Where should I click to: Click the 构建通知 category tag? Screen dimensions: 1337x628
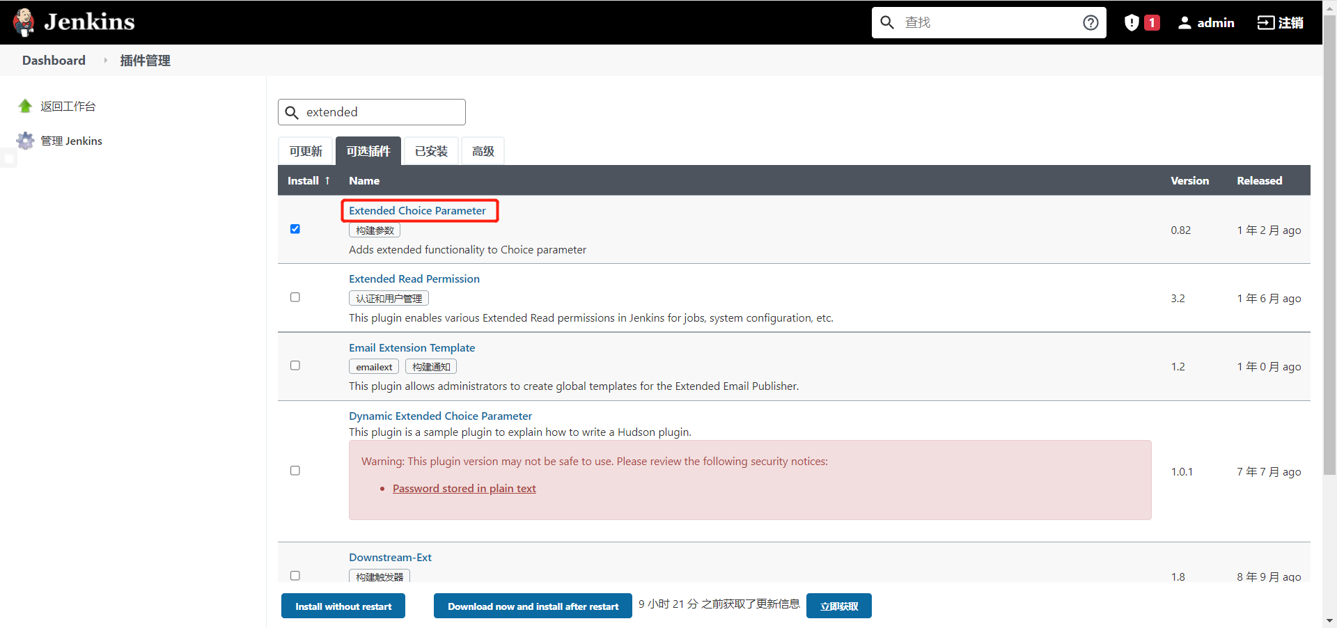pyautogui.click(x=431, y=367)
